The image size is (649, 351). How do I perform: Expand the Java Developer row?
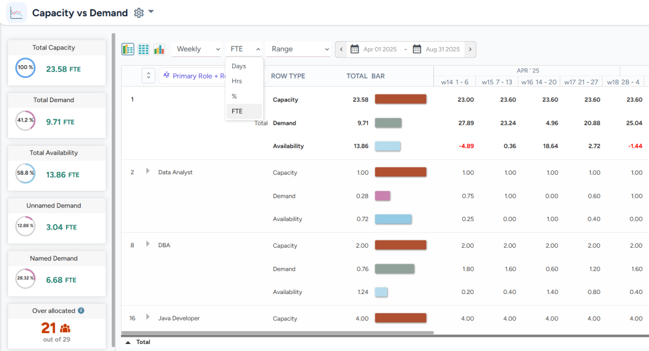pyautogui.click(x=148, y=318)
